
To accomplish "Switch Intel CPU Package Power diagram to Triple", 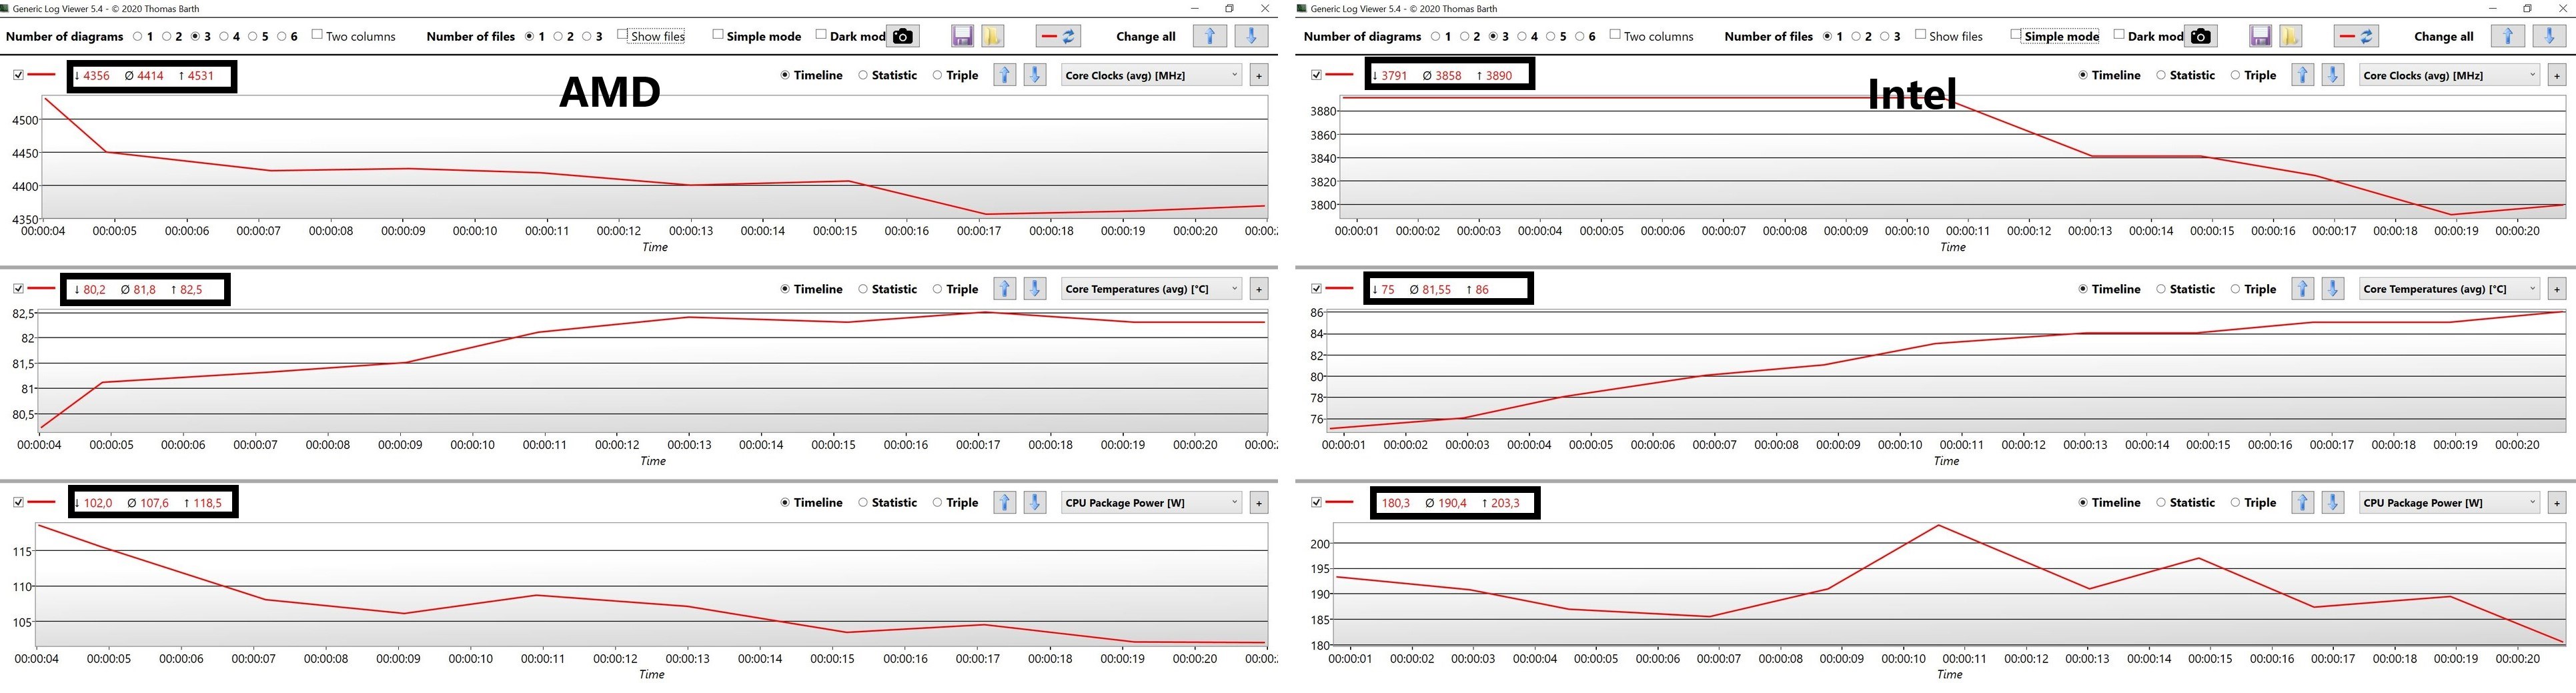I will click(2235, 502).
